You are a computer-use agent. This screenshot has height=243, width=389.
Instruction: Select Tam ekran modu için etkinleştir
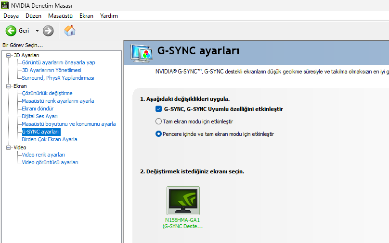pyautogui.click(x=158, y=121)
